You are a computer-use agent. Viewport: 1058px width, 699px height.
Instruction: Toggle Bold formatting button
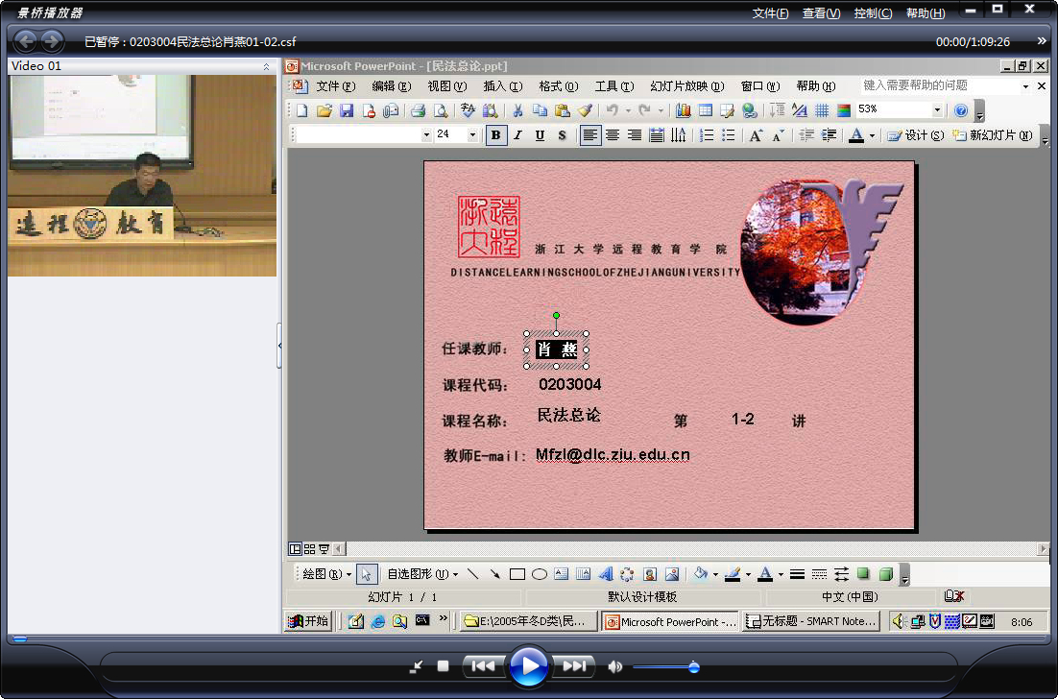pyautogui.click(x=496, y=135)
